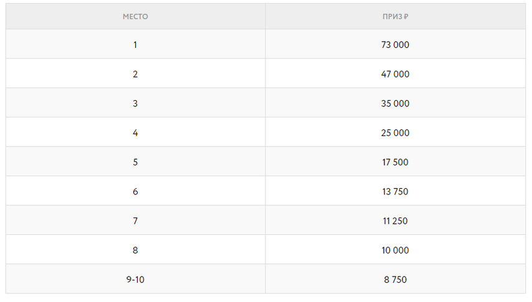Image resolution: width=532 pixels, height=302 pixels.
Task: Select the 73 000 prize cell
Action: point(396,44)
